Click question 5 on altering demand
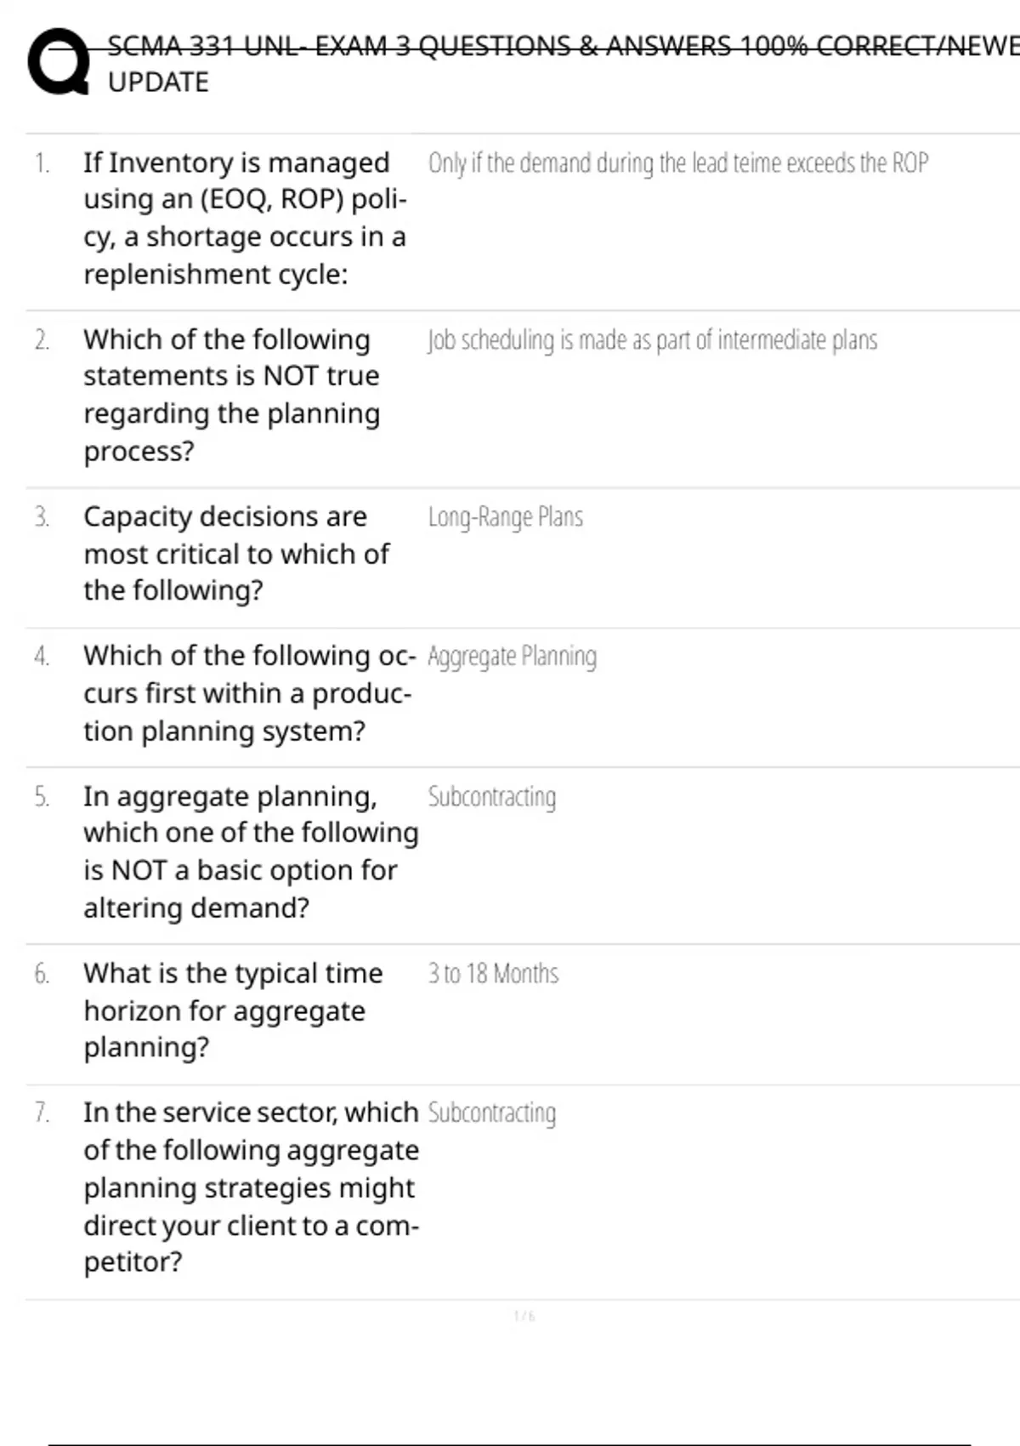The height and width of the screenshot is (1446, 1020). coord(251,851)
